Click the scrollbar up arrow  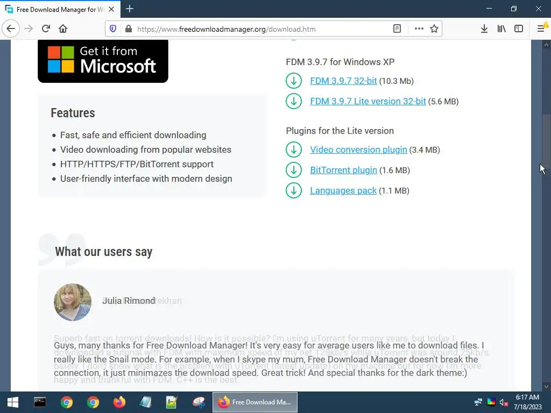pyautogui.click(x=546, y=45)
